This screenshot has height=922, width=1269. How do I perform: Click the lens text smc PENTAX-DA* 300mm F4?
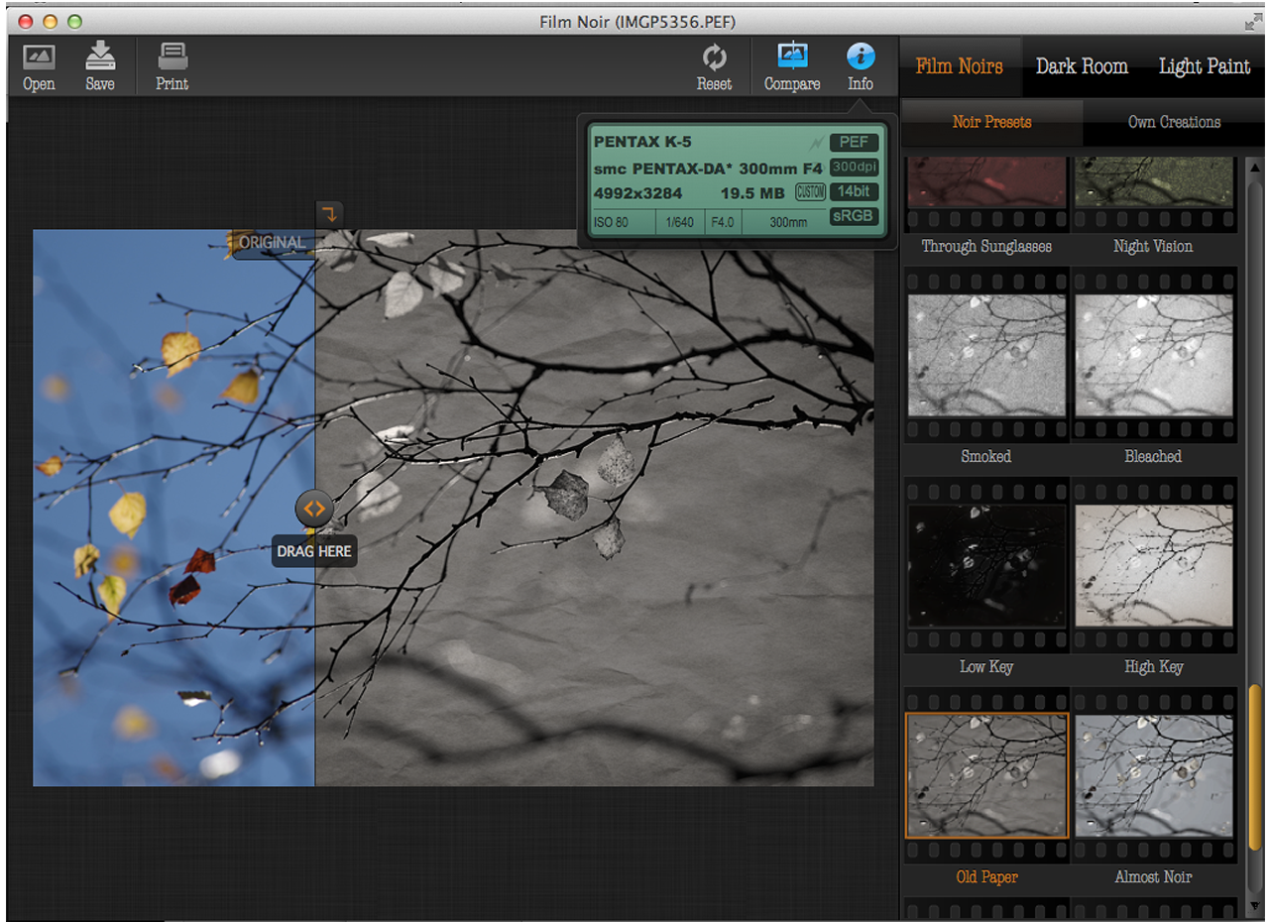tap(708, 169)
